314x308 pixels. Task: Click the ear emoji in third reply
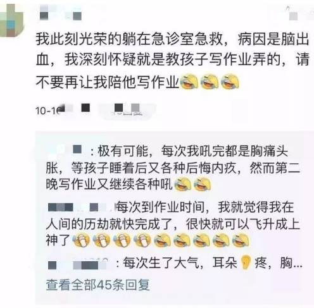[245, 262]
